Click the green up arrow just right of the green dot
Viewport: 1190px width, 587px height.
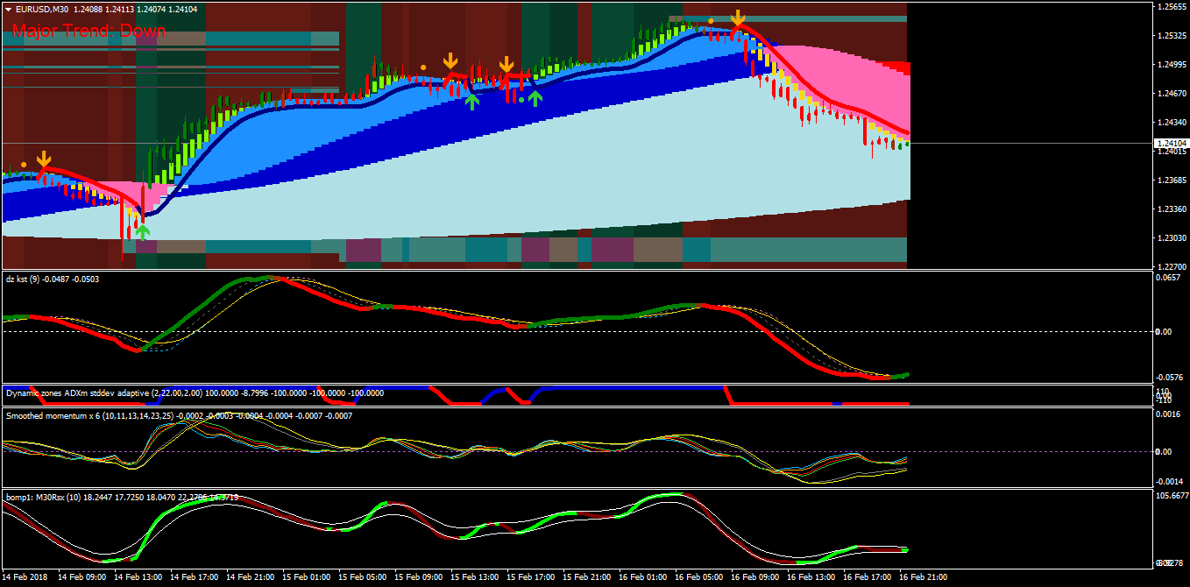pos(535,98)
